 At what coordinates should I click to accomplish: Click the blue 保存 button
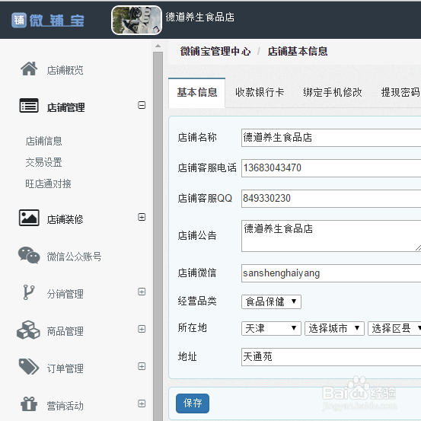(193, 403)
